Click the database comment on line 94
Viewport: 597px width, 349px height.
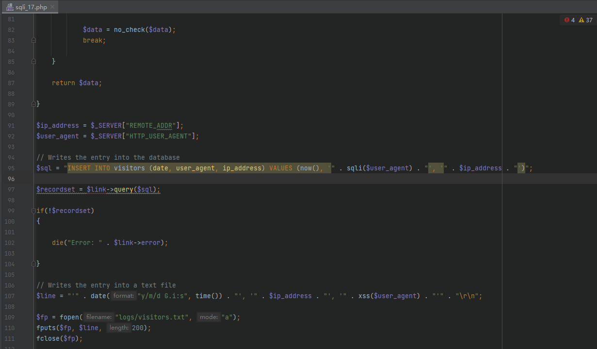tap(108, 158)
